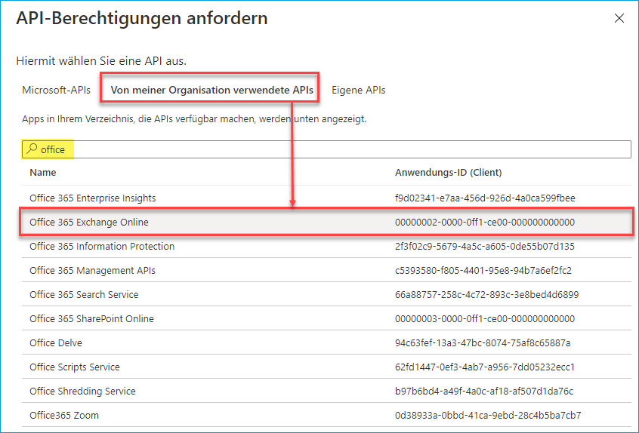The height and width of the screenshot is (433, 639).
Task: Choose the Office365 Zoom entry
Action: (x=64, y=415)
